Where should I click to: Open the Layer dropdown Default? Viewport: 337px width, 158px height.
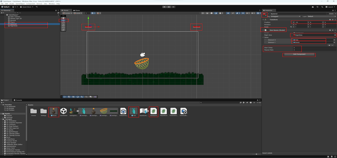pos(321,16)
